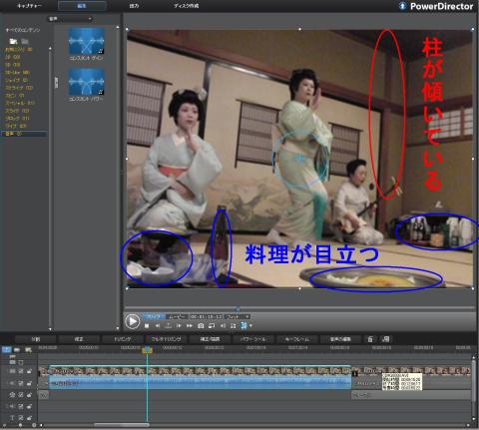Step to the next frame
Screen dimensions: 479x430
(x=179, y=326)
